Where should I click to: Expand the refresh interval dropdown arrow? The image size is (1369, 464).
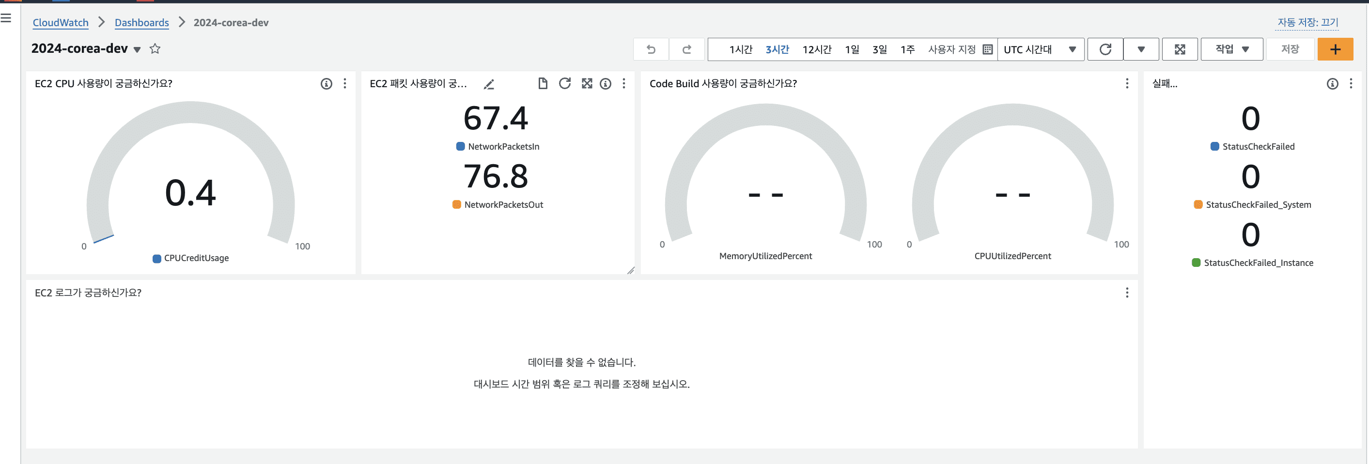(x=1141, y=49)
